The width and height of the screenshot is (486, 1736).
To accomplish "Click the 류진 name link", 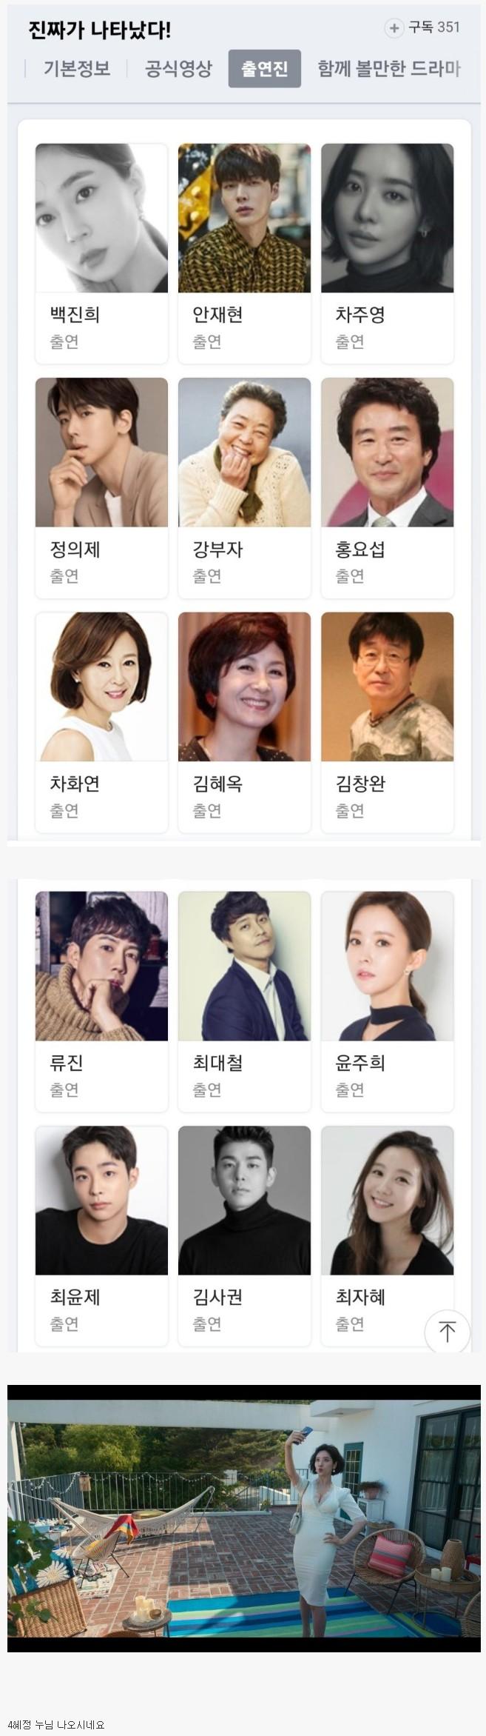I will 67,1062.
